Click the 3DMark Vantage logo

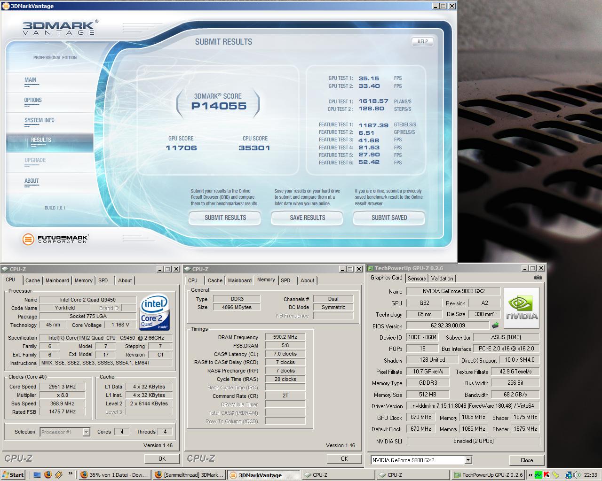pos(60,27)
